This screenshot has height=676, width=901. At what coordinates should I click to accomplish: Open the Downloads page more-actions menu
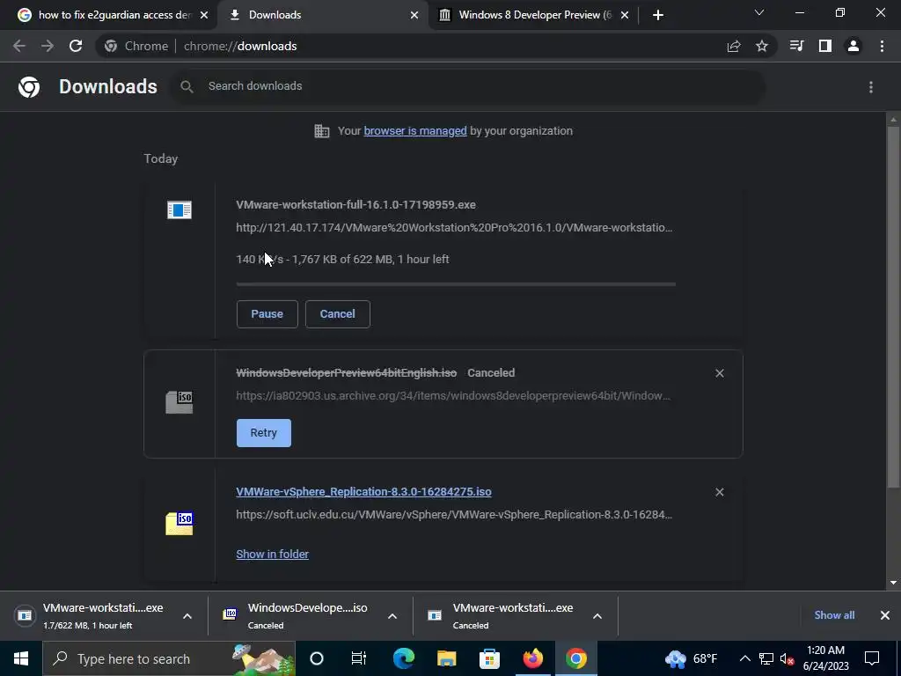871,87
